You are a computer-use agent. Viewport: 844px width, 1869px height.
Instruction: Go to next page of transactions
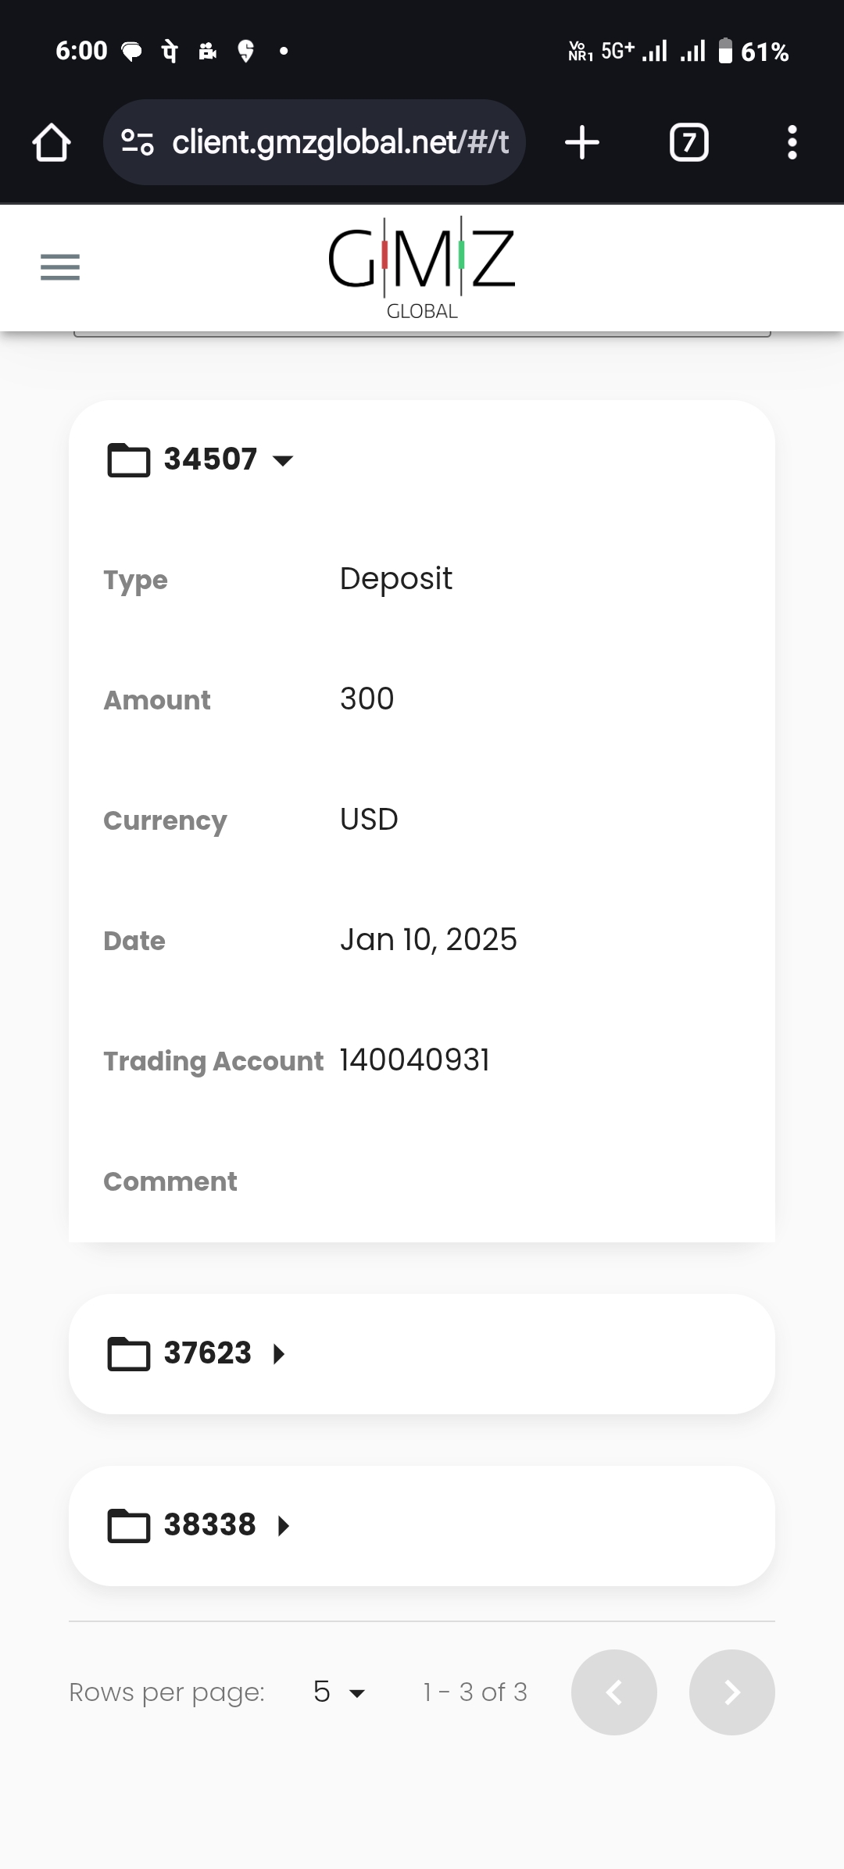732,1692
